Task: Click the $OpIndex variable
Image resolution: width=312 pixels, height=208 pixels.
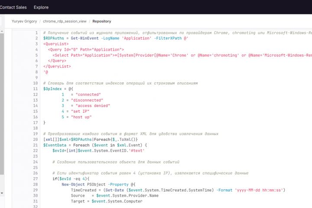Action: click(52, 89)
